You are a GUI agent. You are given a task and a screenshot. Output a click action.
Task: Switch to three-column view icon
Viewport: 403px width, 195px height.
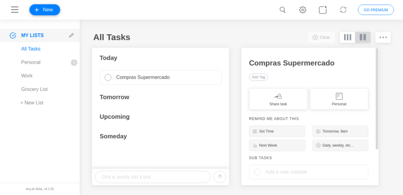click(x=348, y=37)
